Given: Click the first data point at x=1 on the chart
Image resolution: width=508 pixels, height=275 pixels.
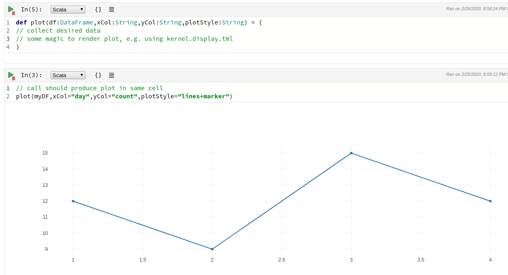Looking at the screenshot, I should (x=73, y=201).
